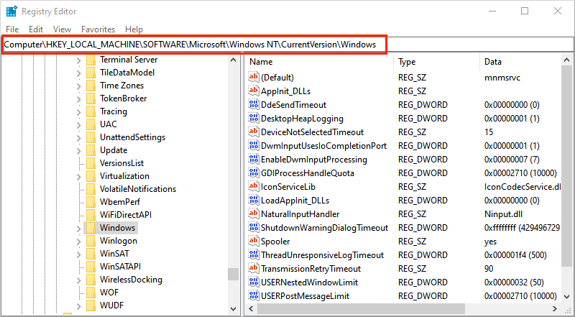Click the string icon beside IconServiceLib
Viewport: 575px width, 317px height.
coord(254,186)
